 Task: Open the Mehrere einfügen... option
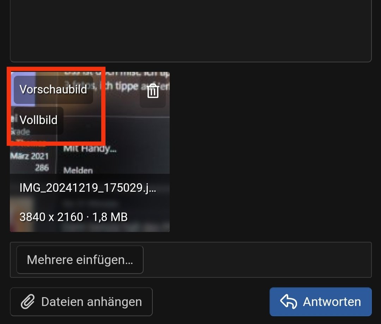(80, 259)
